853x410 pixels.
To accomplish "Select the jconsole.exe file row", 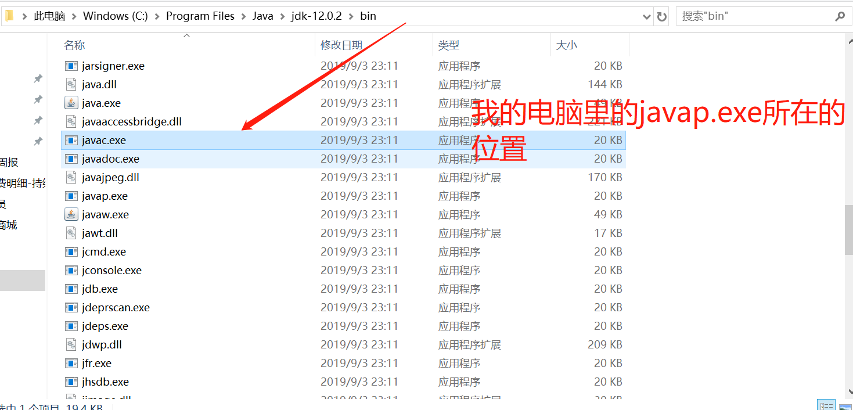I will 343,270.
